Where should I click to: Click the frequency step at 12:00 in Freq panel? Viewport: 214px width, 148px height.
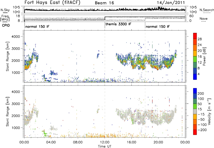pyautogui.click(x=105, y=18)
